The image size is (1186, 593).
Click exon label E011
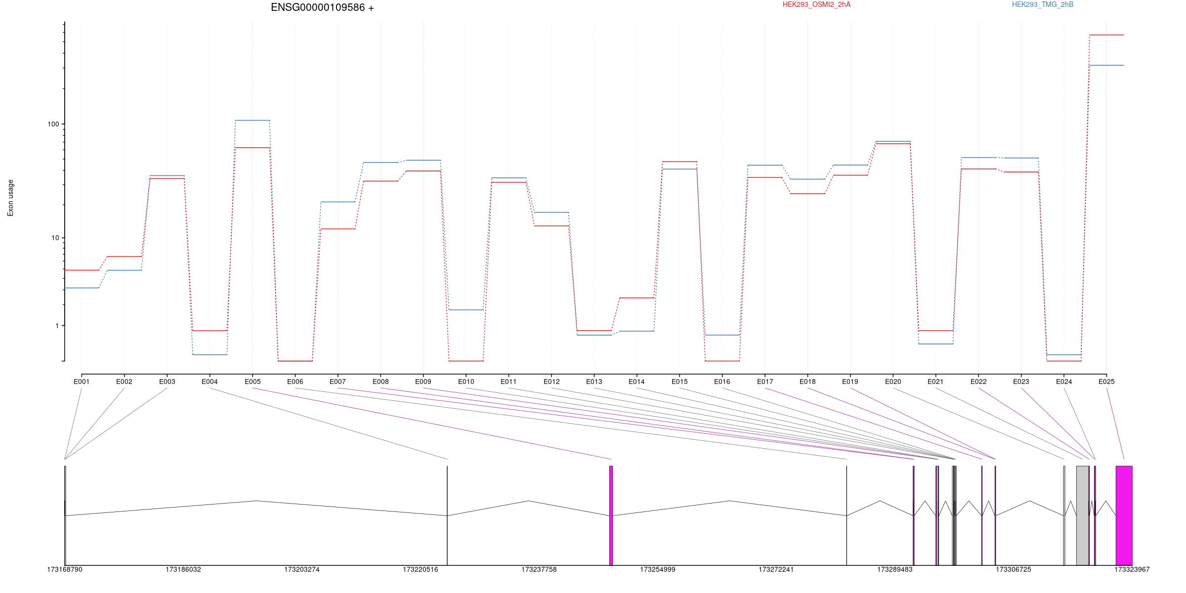pos(508,381)
